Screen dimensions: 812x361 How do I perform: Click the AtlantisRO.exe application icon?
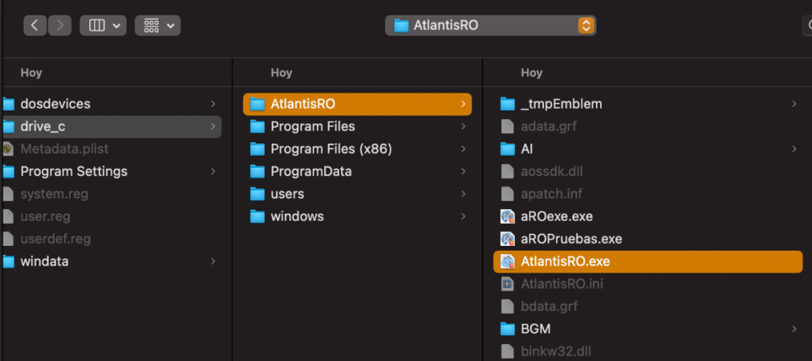[508, 261]
